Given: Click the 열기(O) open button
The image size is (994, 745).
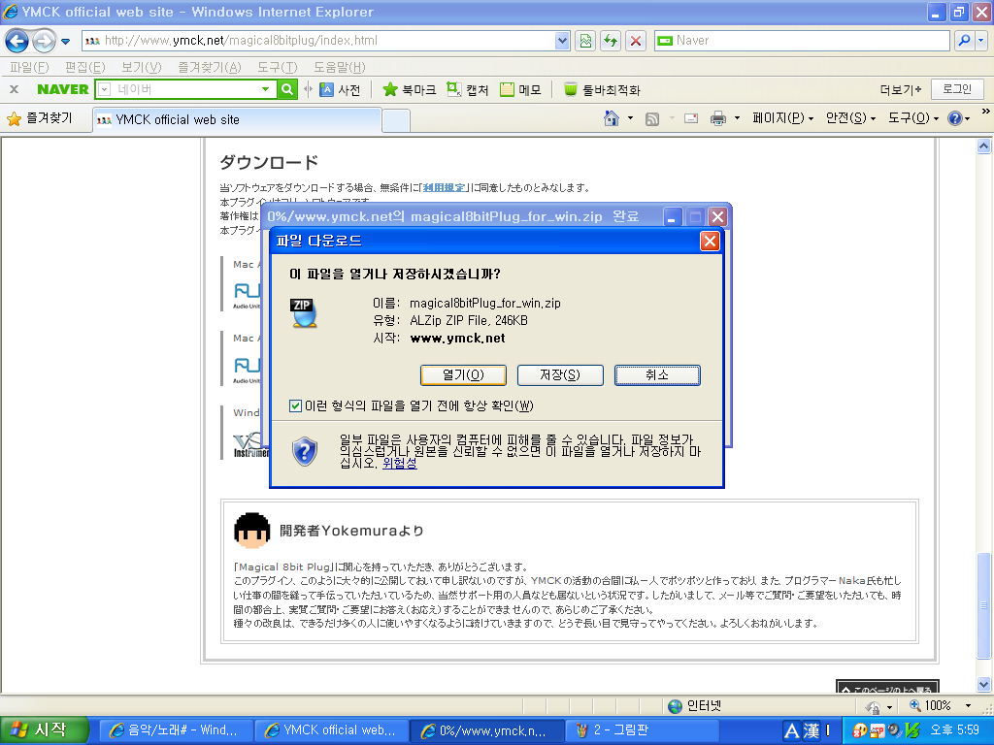Looking at the screenshot, I should tap(463, 375).
